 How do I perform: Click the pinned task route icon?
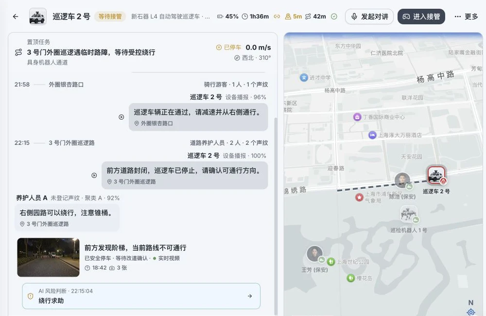point(18,53)
